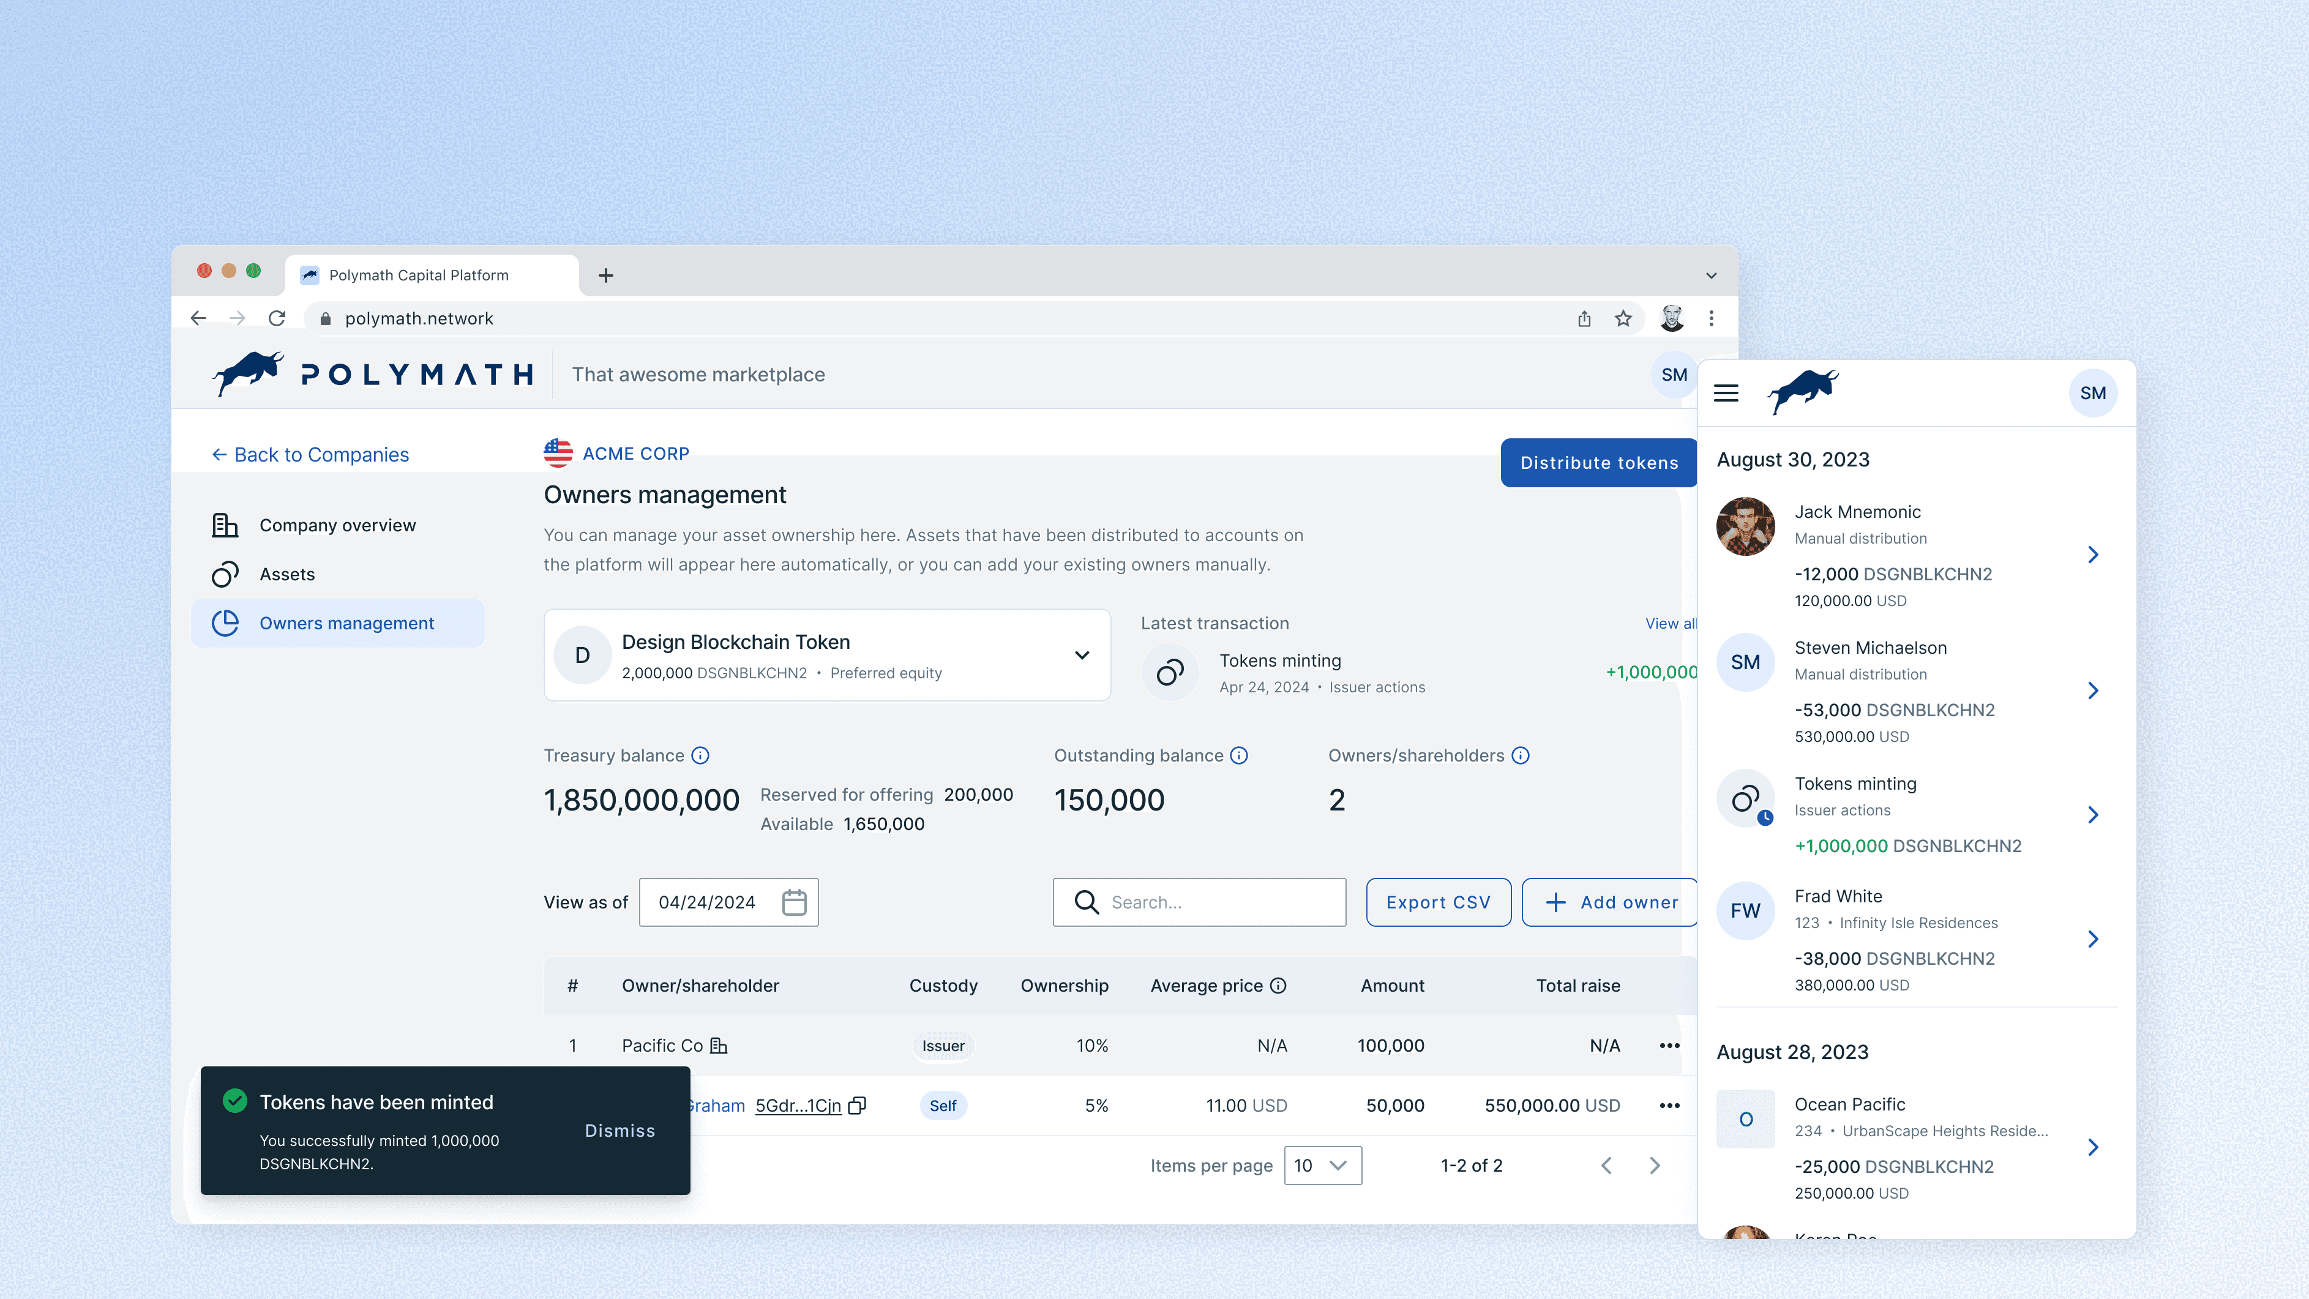Click the Outstanding balance info icon
The height and width of the screenshot is (1299, 2309).
tap(1239, 756)
